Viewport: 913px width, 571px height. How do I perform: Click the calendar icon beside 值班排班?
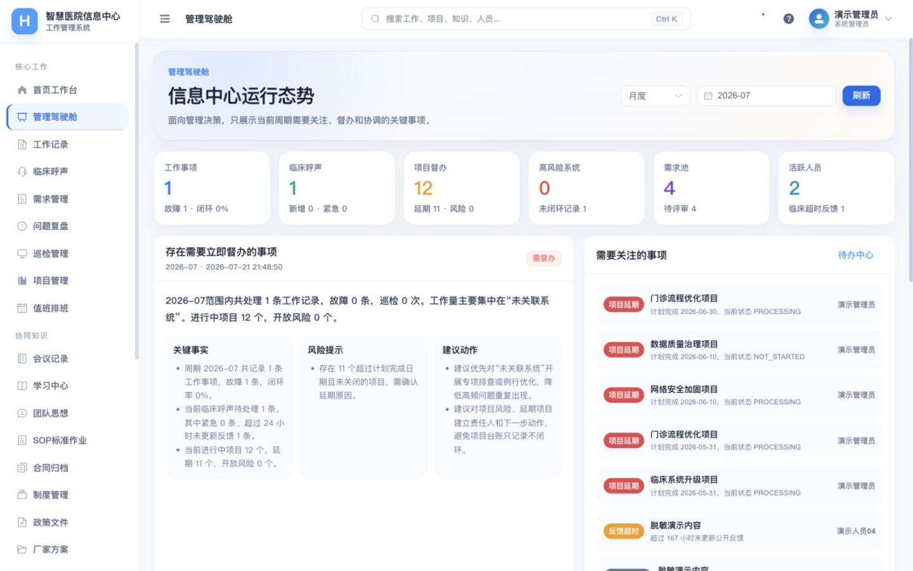point(22,308)
